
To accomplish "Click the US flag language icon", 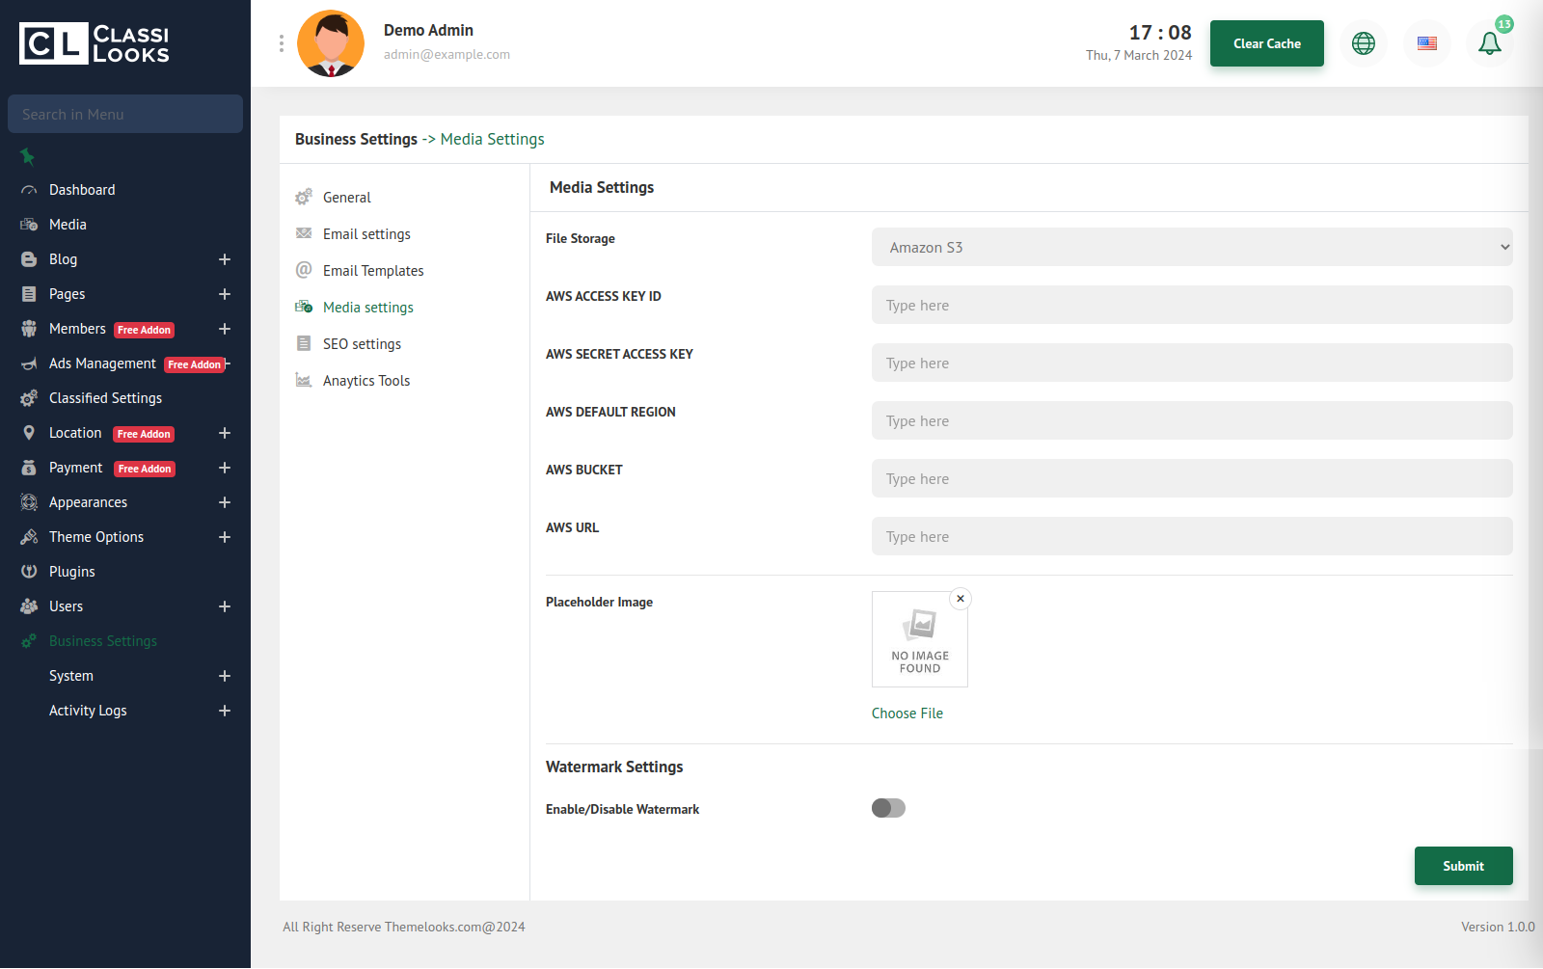I will point(1426,43).
